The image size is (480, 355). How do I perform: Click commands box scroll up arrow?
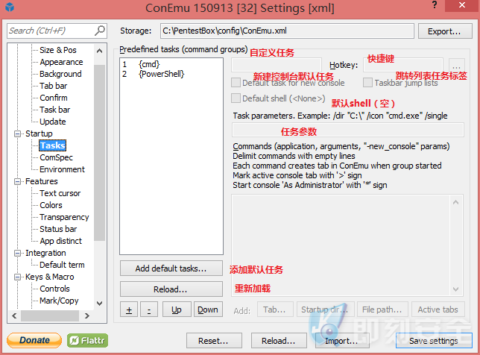click(455, 202)
